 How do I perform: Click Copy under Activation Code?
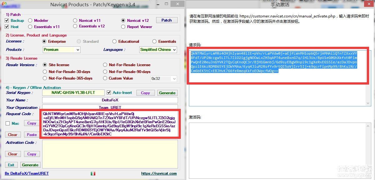tap(32, 154)
